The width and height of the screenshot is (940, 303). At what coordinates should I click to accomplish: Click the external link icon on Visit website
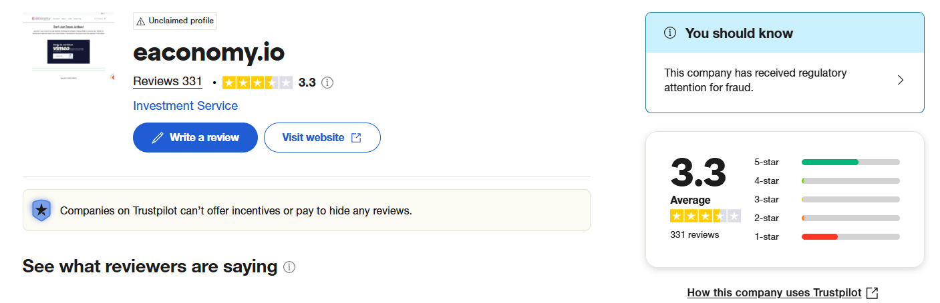click(x=356, y=138)
